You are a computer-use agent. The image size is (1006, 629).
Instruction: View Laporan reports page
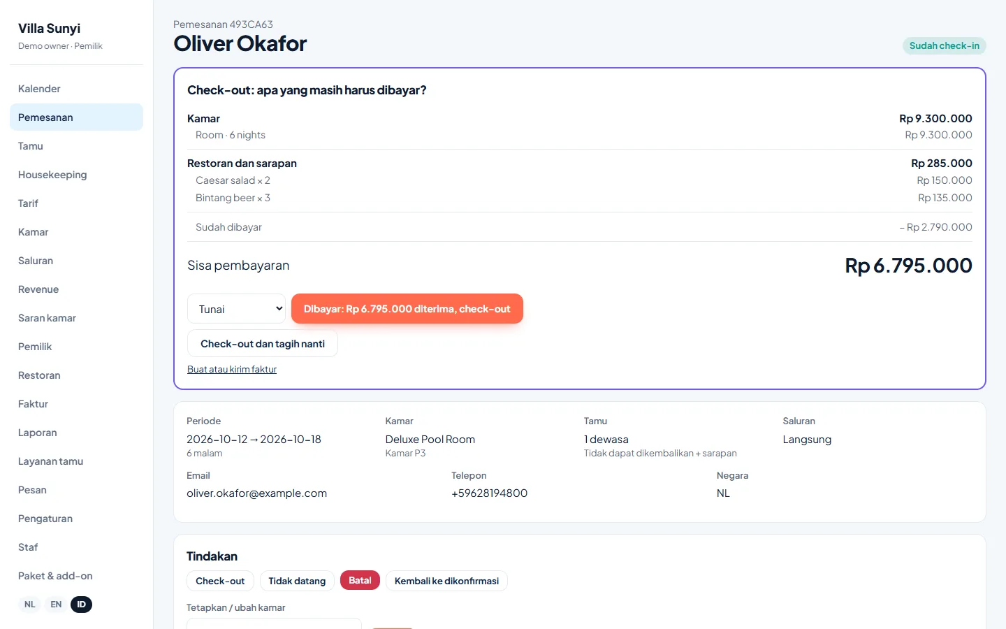click(x=76, y=433)
